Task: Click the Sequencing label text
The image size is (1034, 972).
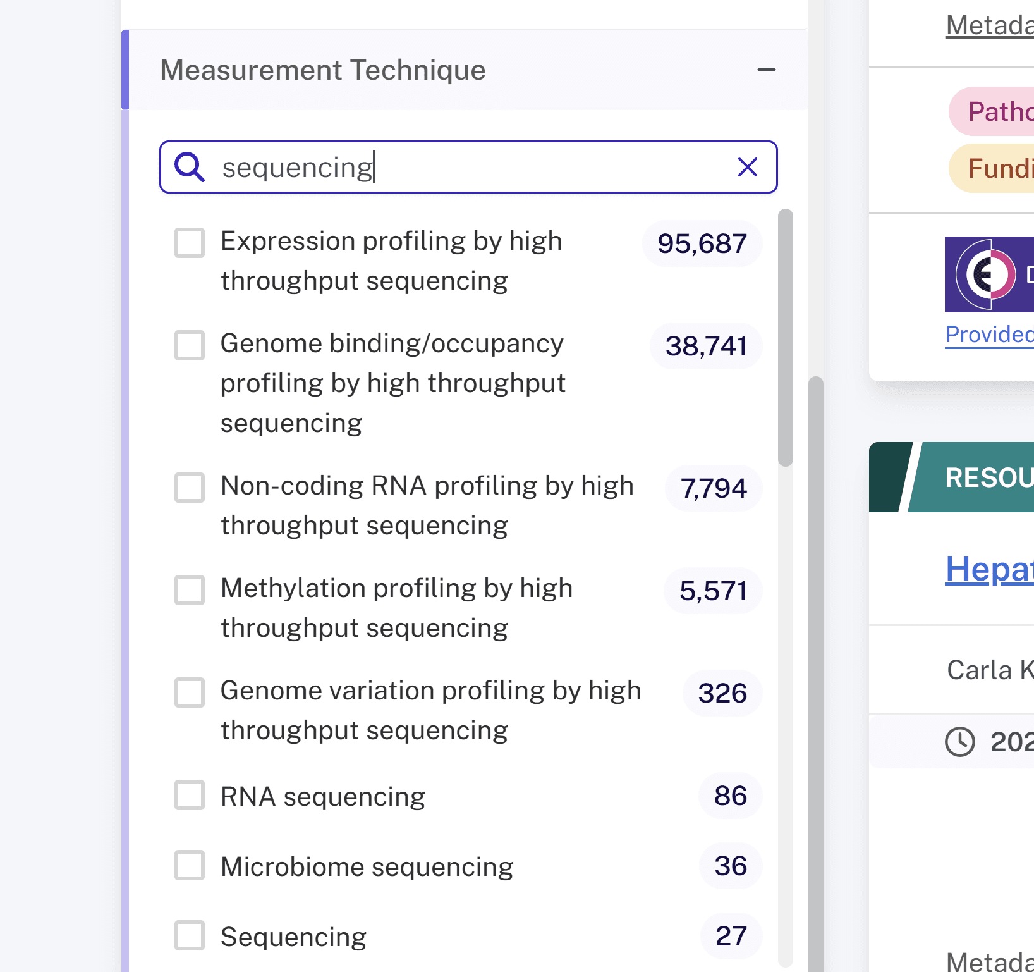Action: tap(293, 937)
